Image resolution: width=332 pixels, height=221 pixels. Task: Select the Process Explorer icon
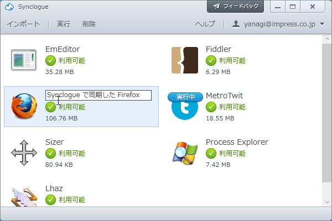(x=185, y=153)
